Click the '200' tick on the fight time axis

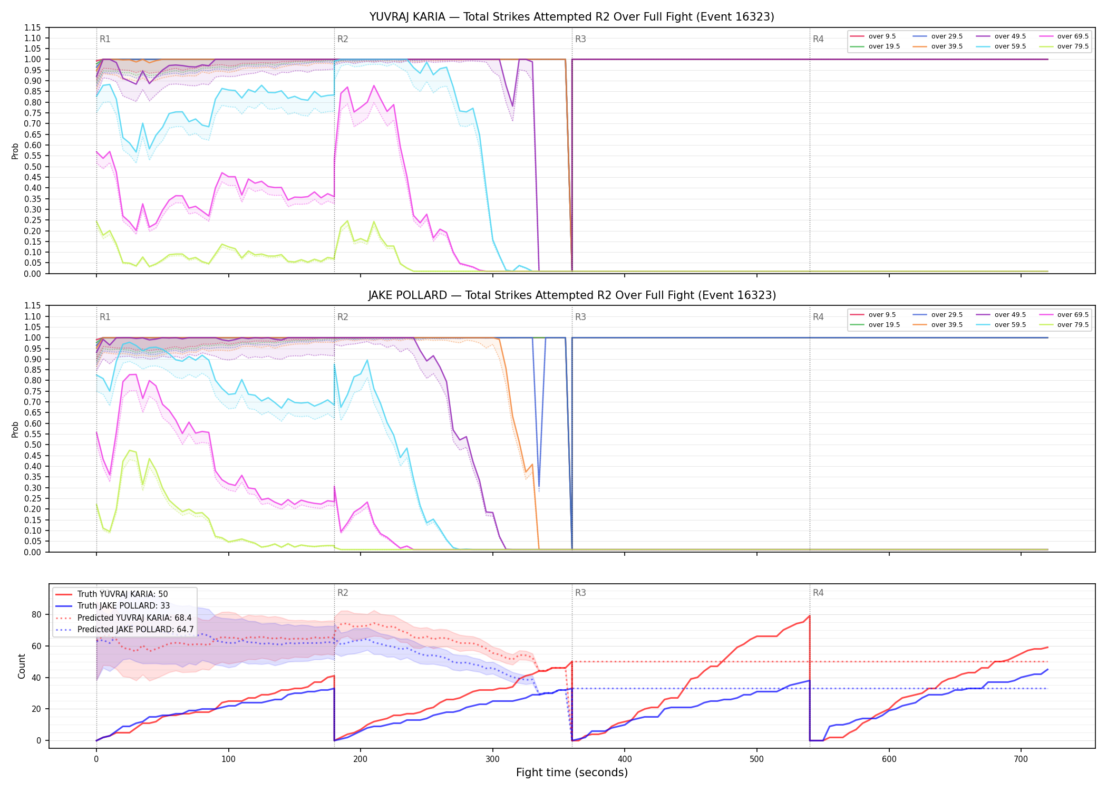click(x=361, y=759)
